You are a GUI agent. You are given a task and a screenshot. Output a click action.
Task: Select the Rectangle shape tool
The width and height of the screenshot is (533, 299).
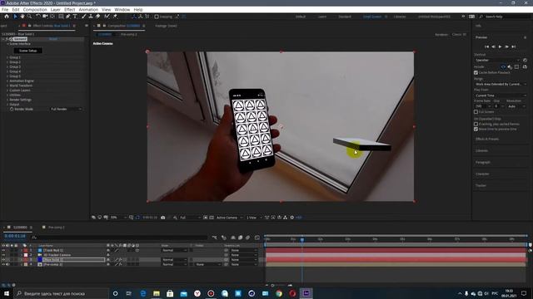point(61,17)
